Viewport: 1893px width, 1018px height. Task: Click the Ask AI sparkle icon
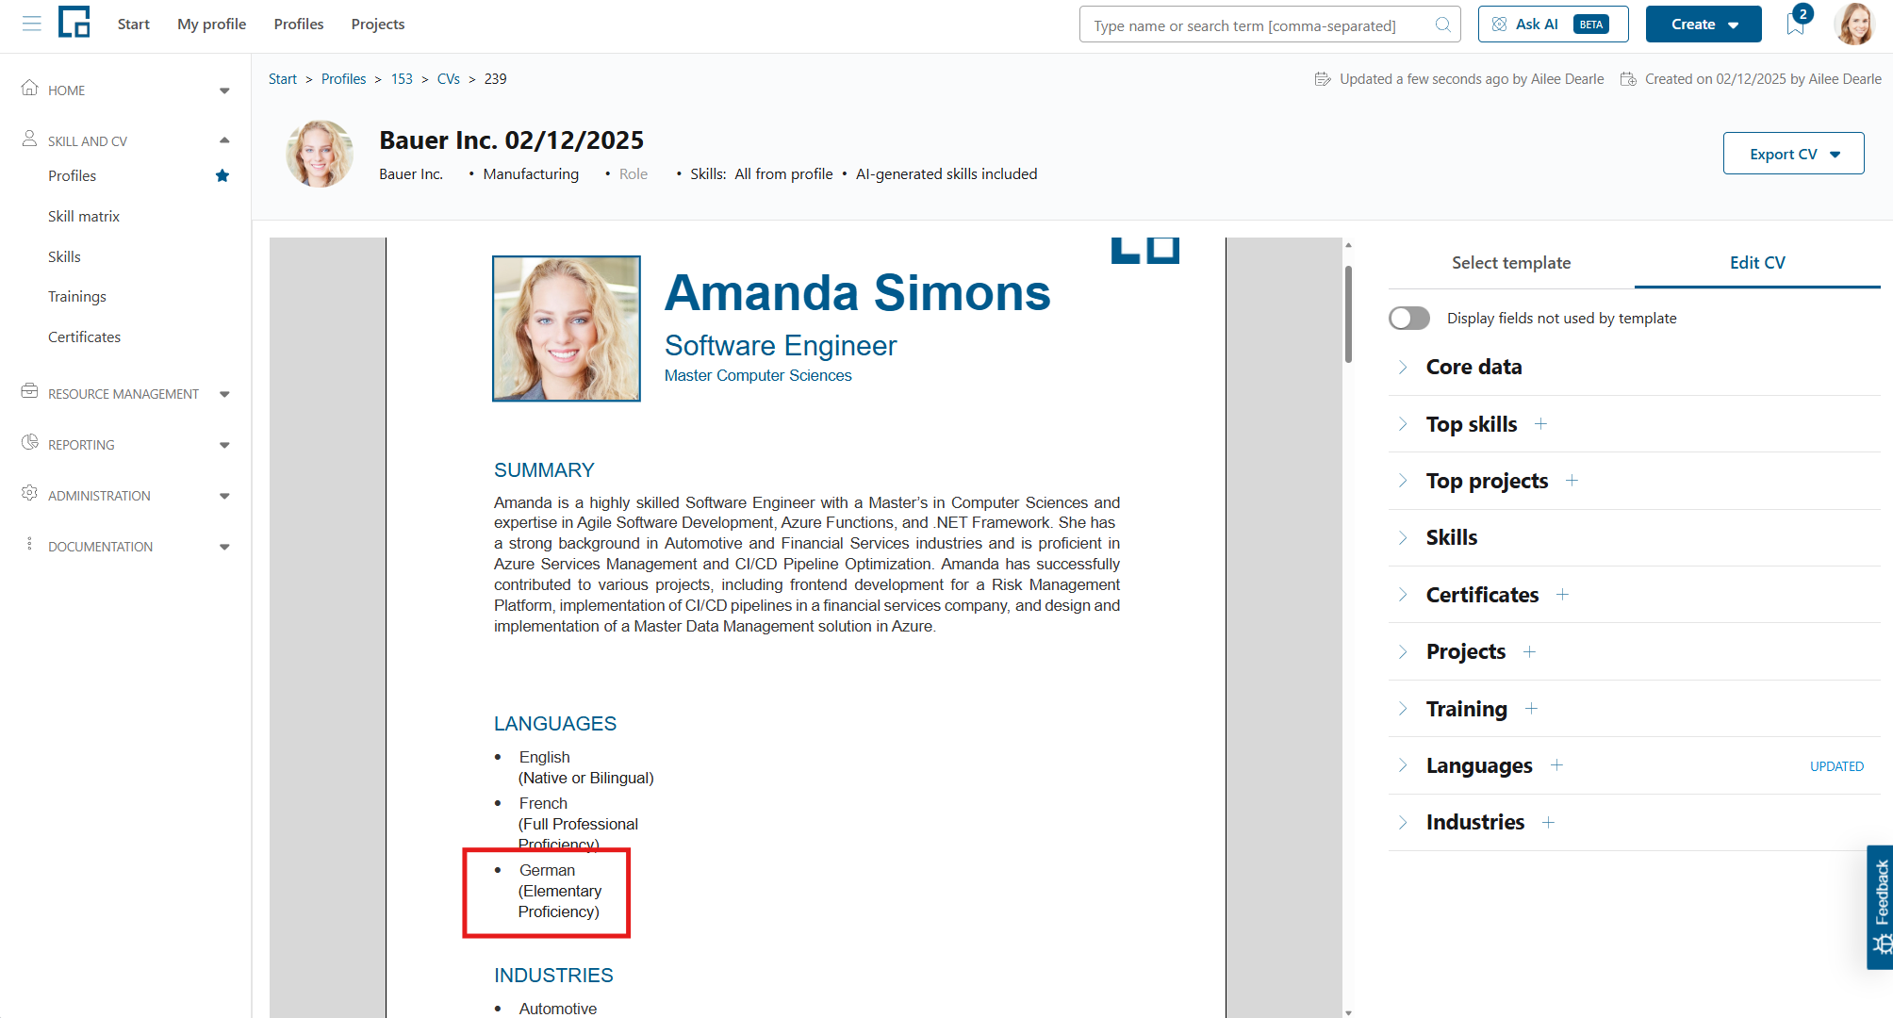click(x=1499, y=25)
